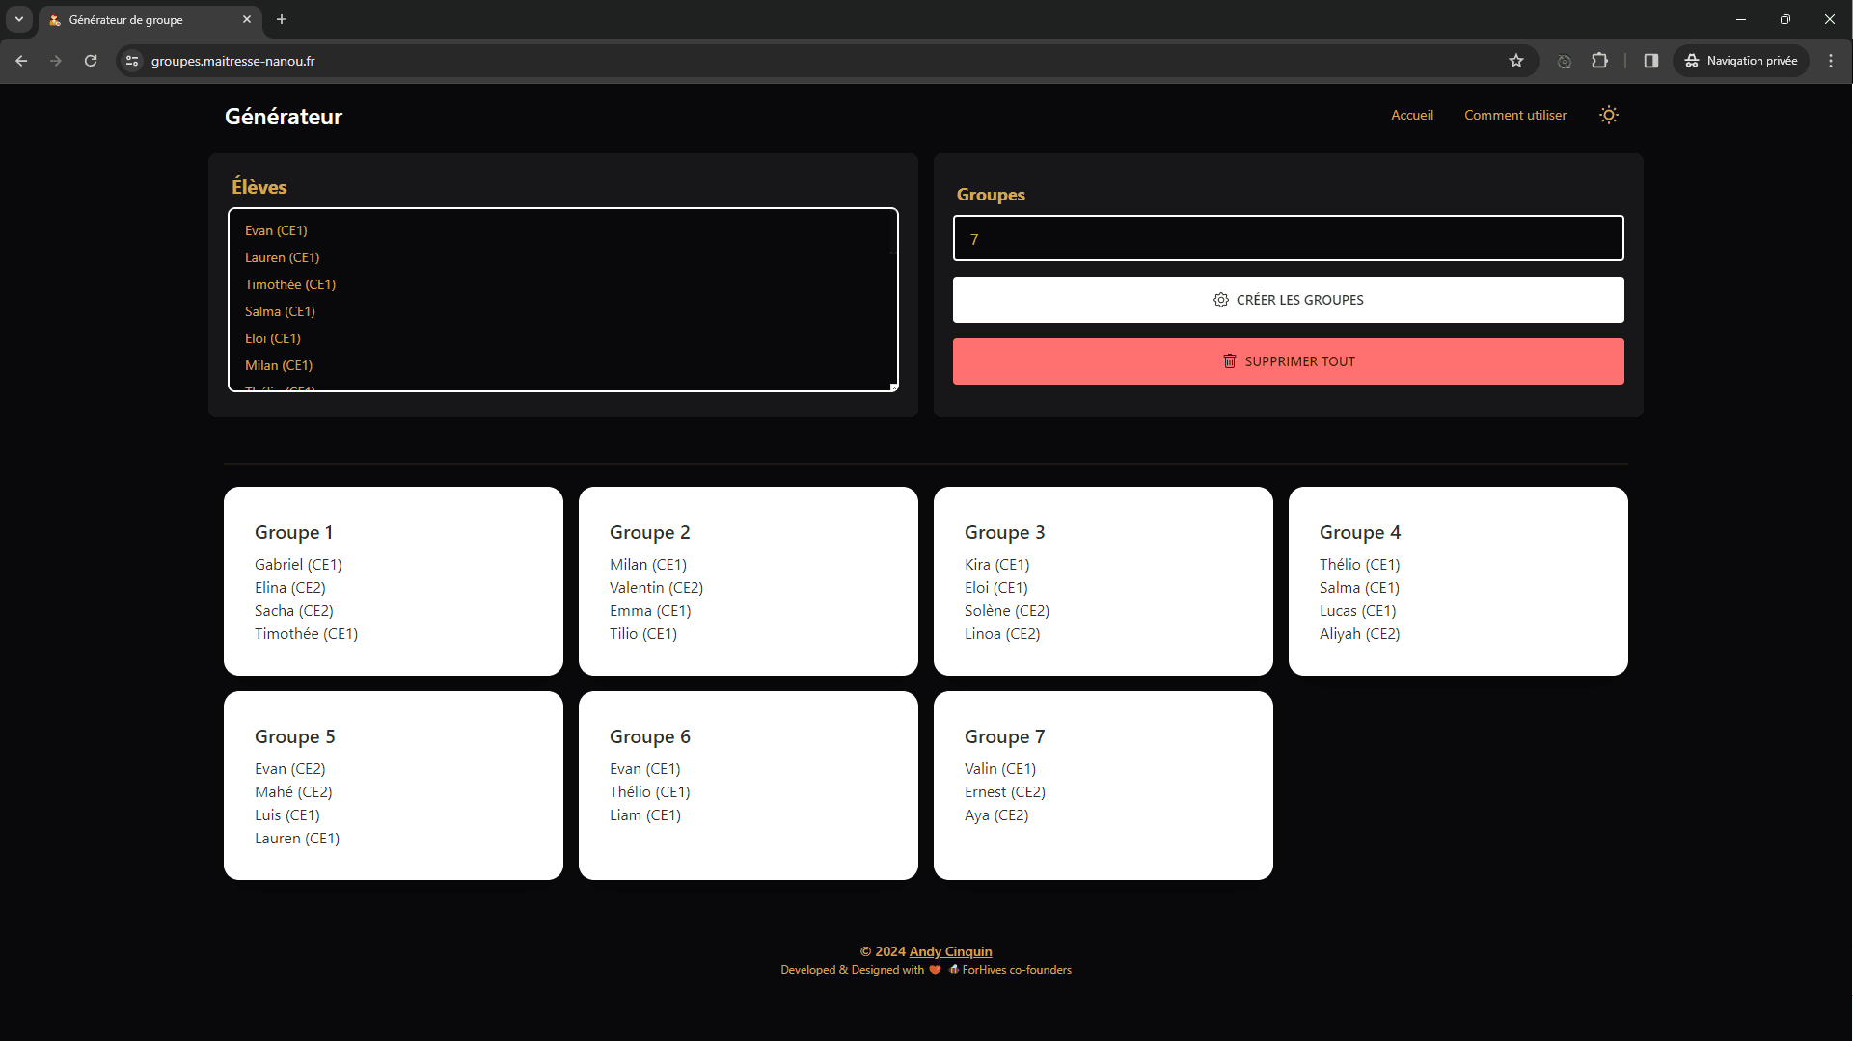Expand the tab search dropdown arrow
Viewport: 1853px width, 1041px height.
pyautogui.click(x=18, y=19)
